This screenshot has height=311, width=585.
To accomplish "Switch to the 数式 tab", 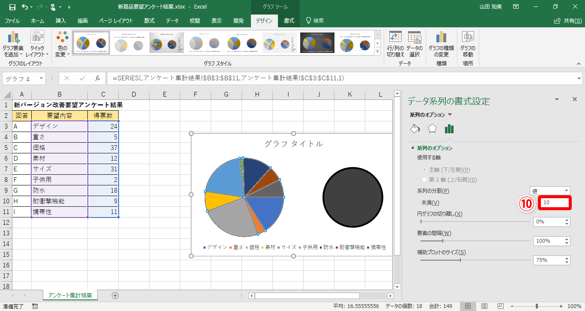I will [149, 21].
